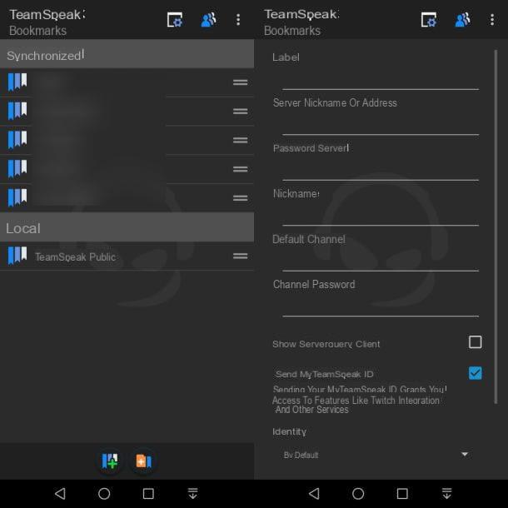508x508 pixels.
Task: Open contacts icon in right bookmark form
Action: pos(462,20)
